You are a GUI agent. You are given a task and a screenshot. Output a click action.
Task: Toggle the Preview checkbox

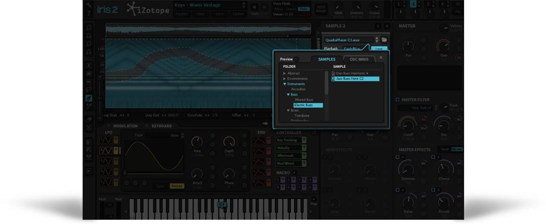pos(296,59)
